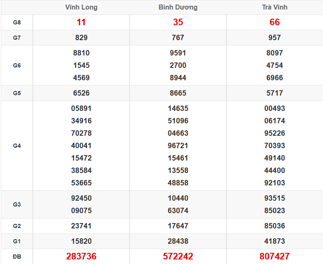This screenshot has width=323, height=264.
Task: Select red G8 number 66
Action: pos(275,22)
